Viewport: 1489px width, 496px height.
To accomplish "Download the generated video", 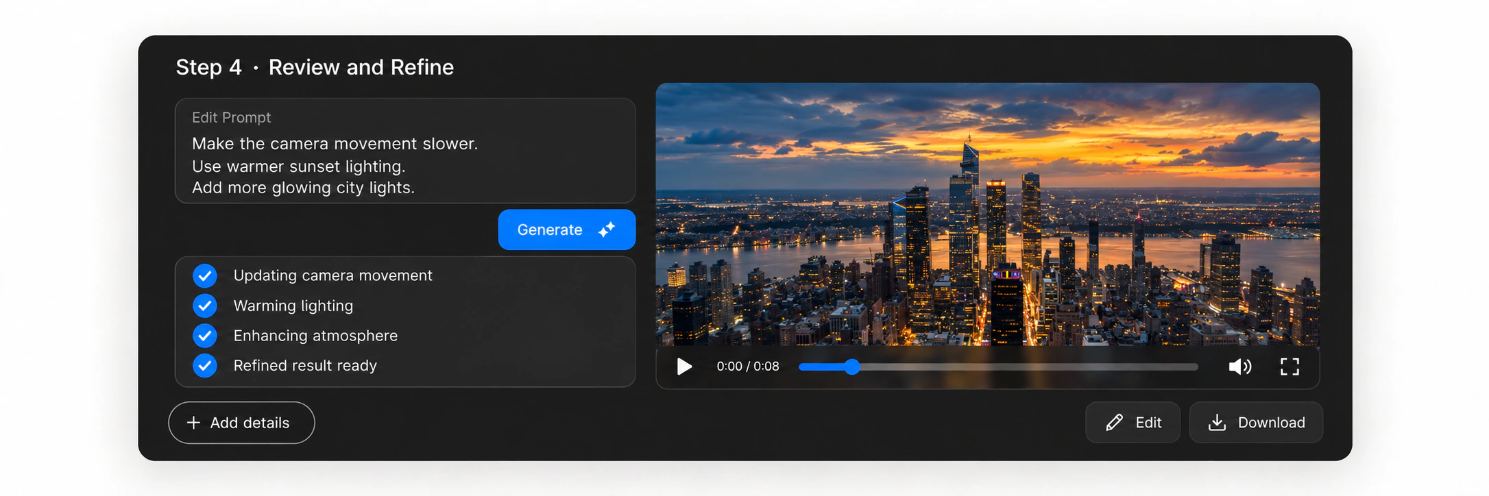I will pyautogui.click(x=1256, y=422).
